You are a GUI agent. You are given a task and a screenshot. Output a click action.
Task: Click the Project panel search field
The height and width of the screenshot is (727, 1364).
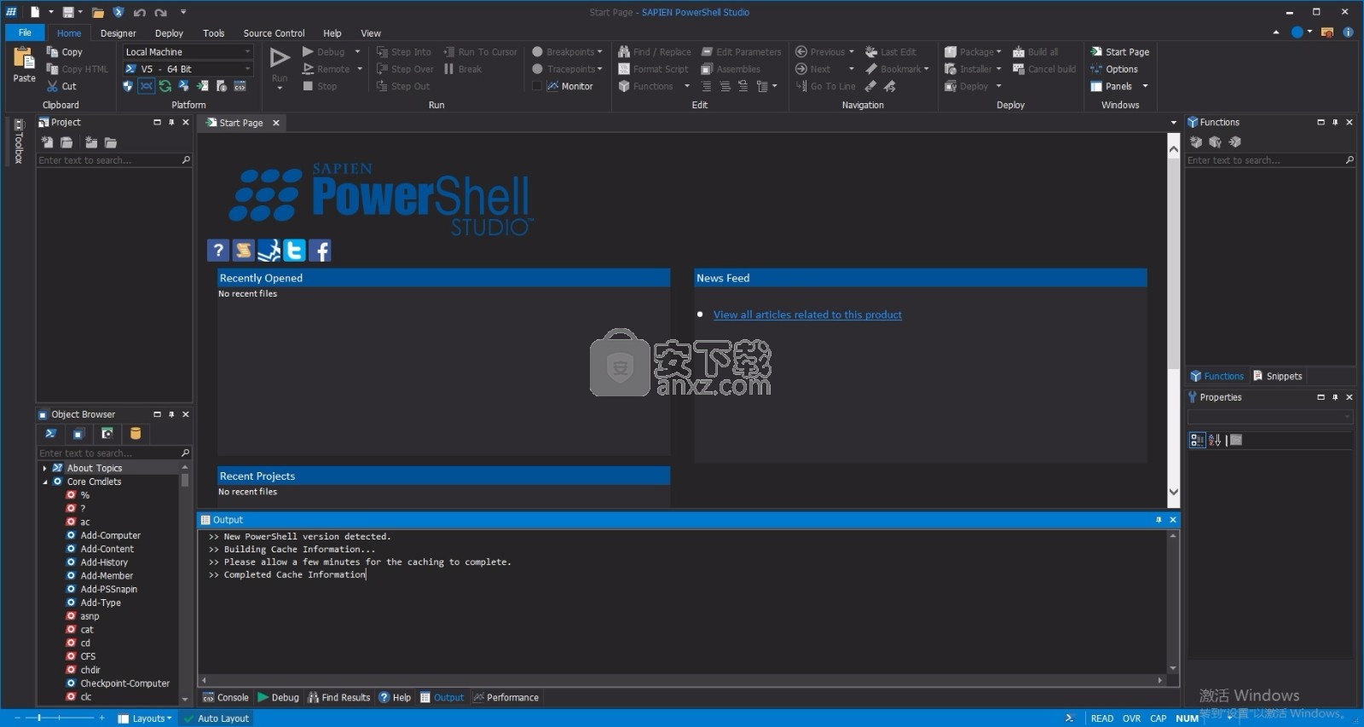[114, 160]
